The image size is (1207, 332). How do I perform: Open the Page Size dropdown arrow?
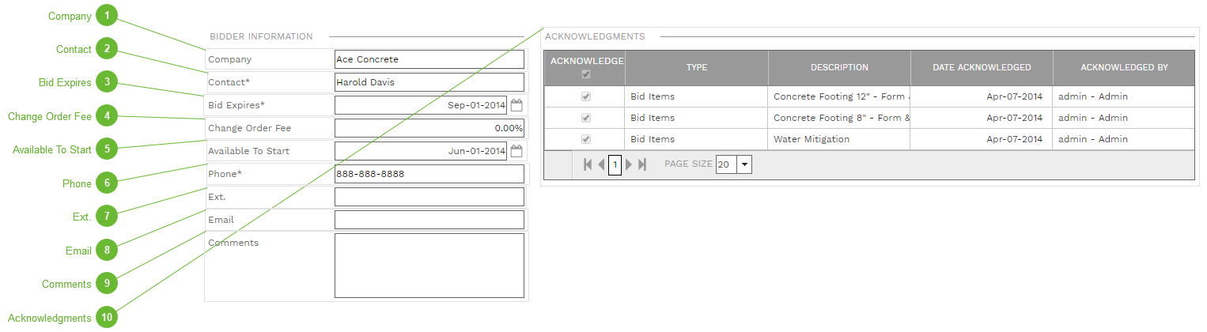[744, 164]
